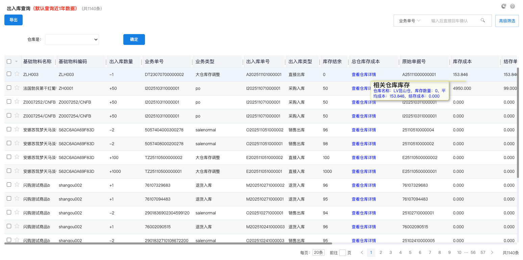The height and width of the screenshot is (260, 523).
Task: Click the 原始单据号 column header
Action: tap(414, 62)
